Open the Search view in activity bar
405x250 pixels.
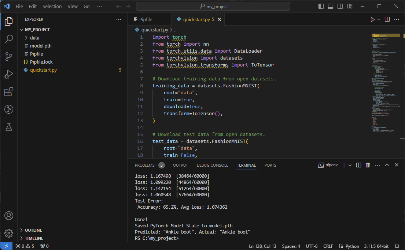(x=9, y=39)
